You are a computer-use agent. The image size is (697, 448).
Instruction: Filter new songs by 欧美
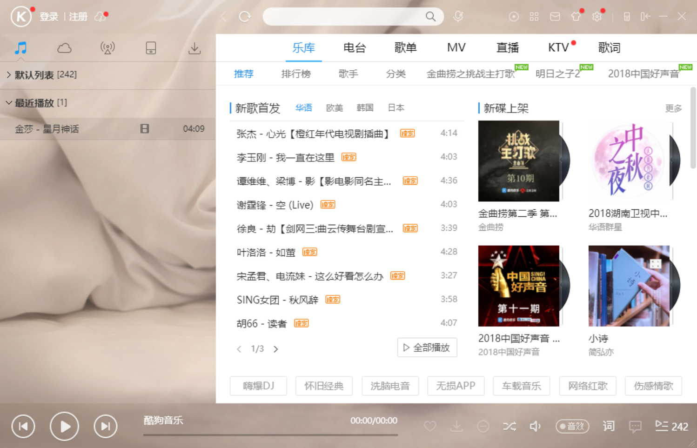[335, 108]
